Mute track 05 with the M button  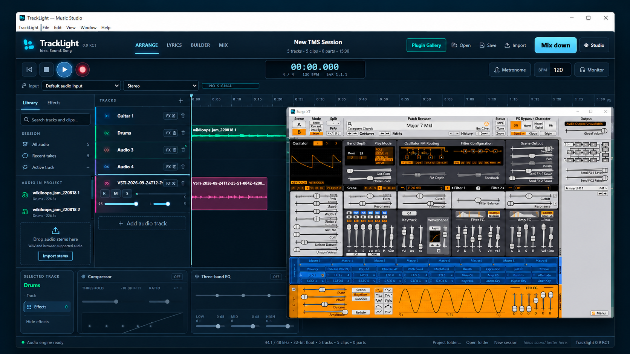click(x=116, y=193)
